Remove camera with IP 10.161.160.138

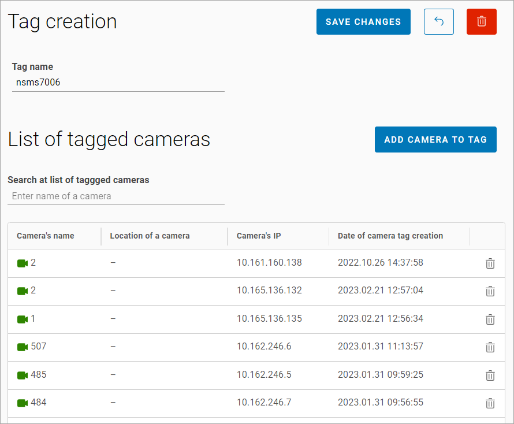[490, 263]
